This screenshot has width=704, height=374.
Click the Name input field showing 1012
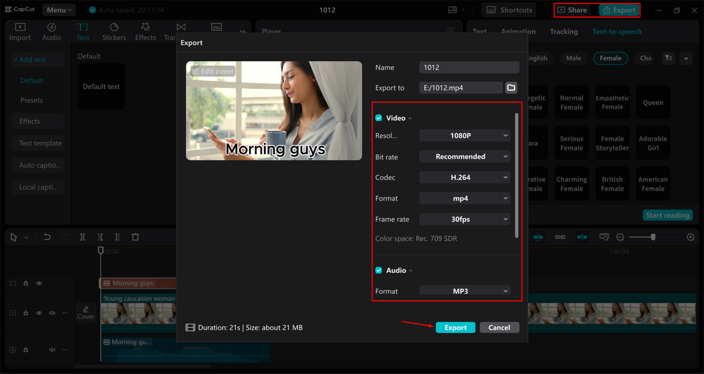click(469, 67)
